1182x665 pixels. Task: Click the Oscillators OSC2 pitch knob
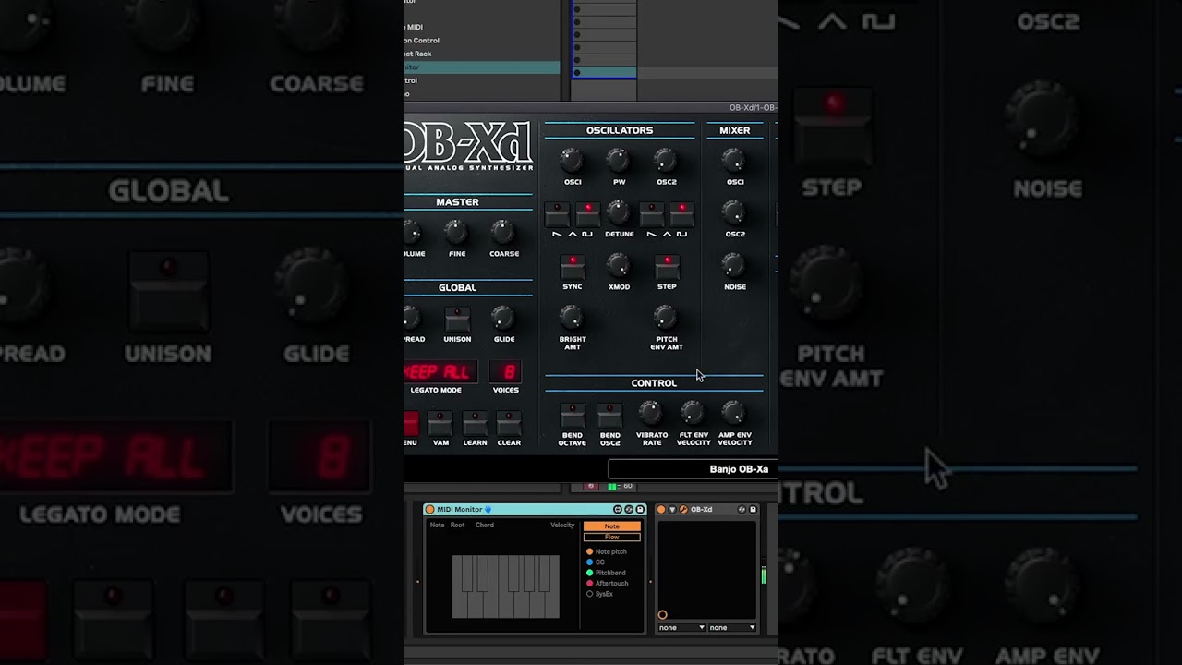[x=665, y=161]
